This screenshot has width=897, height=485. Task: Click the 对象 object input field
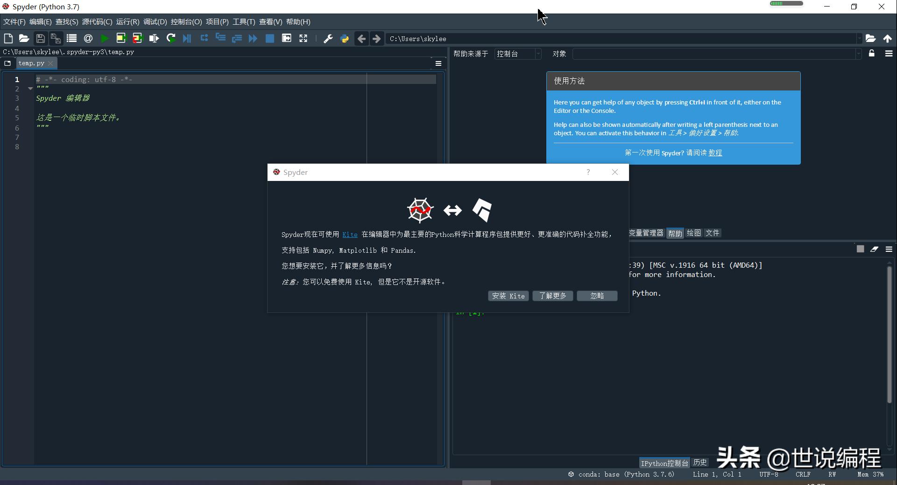(x=714, y=54)
